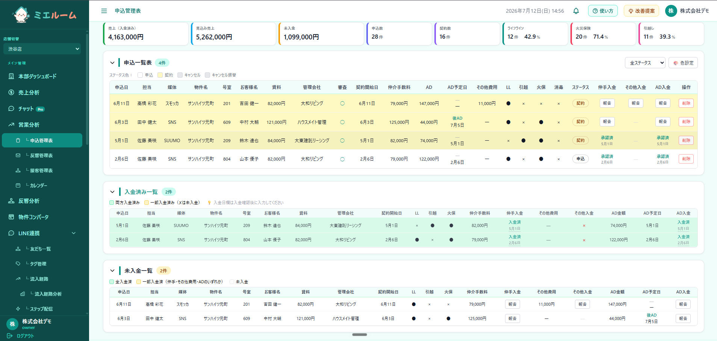The width and height of the screenshot is (717, 341).
Task: Open the 全ステータス filter dropdown
Action: (645, 63)
